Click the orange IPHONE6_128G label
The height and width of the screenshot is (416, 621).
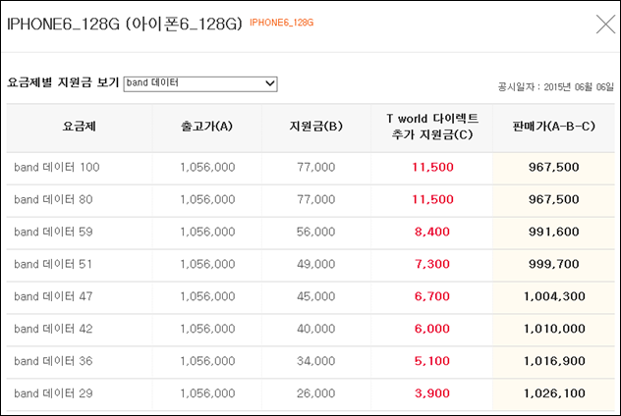(282, 23)
